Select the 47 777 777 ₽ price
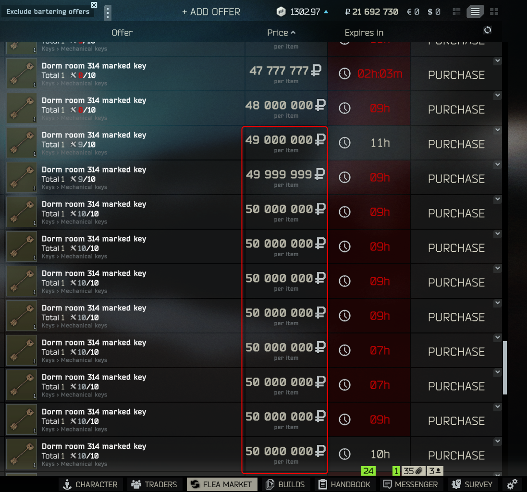The height and width of the screenshot is (492, 527). (285, 71)
